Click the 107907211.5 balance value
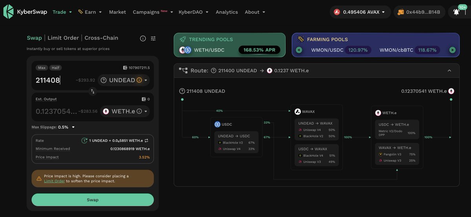Screen dimensions: 471x217 (139, 68)
